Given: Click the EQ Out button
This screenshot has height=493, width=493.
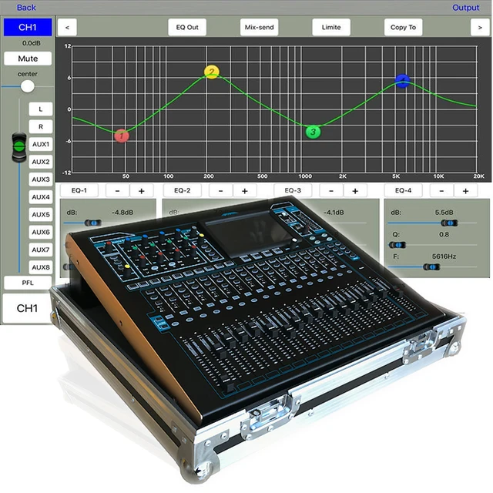Looking at the screenshot, I should coord(187,28).
